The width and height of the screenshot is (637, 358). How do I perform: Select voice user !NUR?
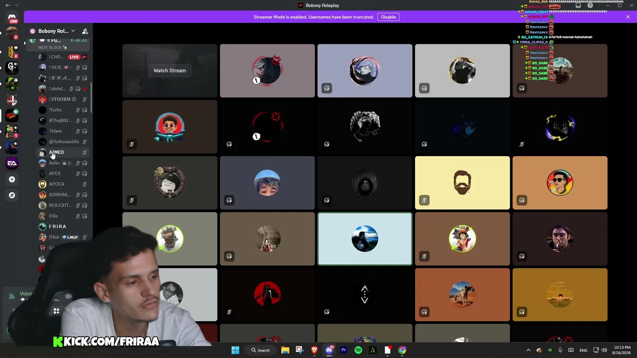[63, 68]
